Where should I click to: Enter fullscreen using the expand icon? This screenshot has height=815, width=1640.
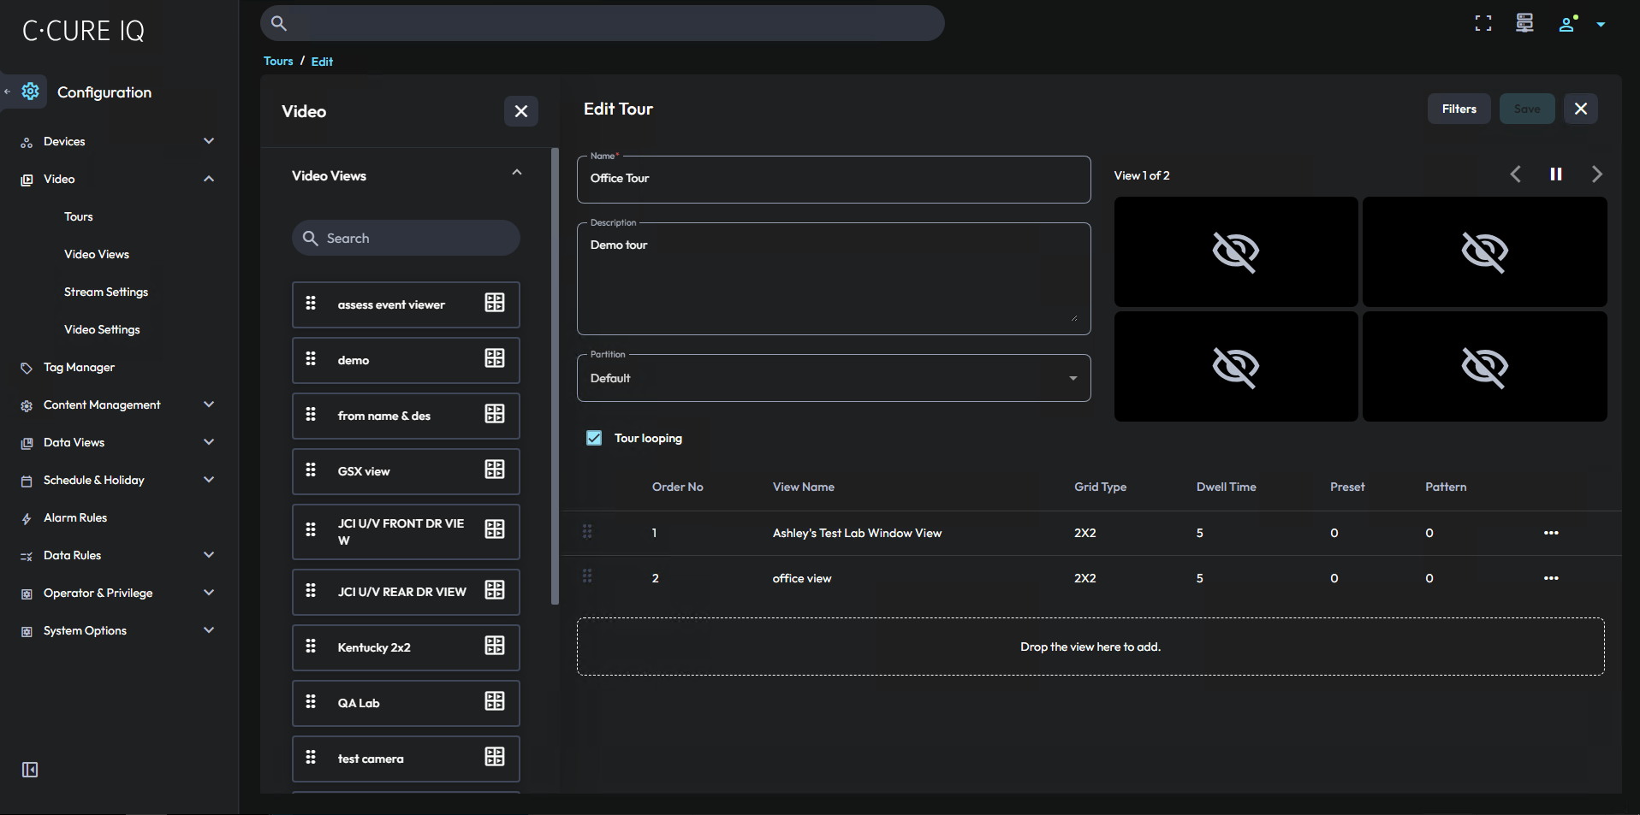[1483, 23]
